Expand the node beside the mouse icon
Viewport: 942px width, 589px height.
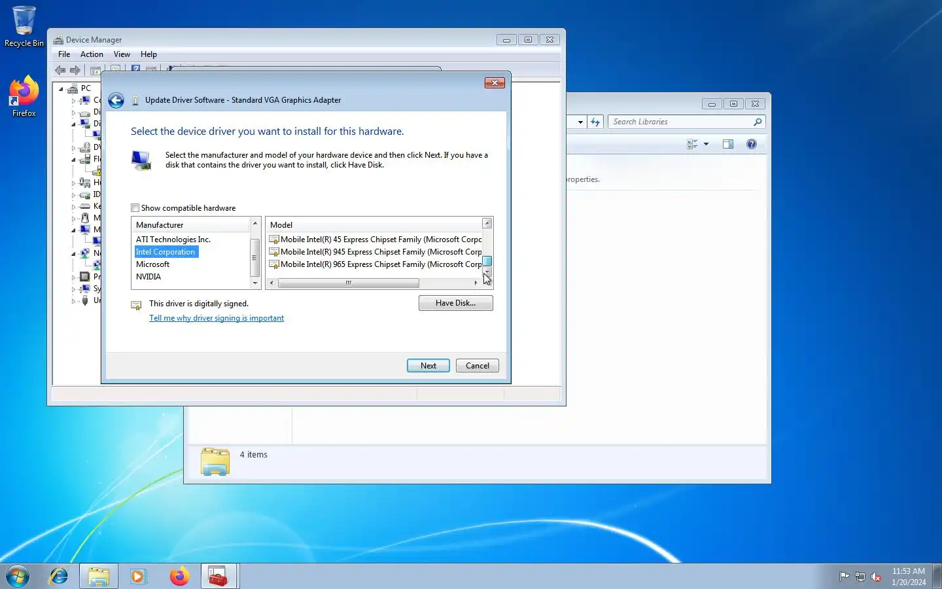click(x=73, y=219)
